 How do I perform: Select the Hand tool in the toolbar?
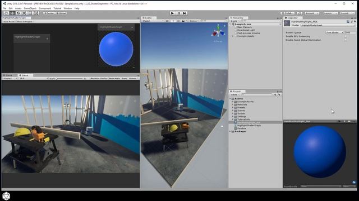pos(6,13)
